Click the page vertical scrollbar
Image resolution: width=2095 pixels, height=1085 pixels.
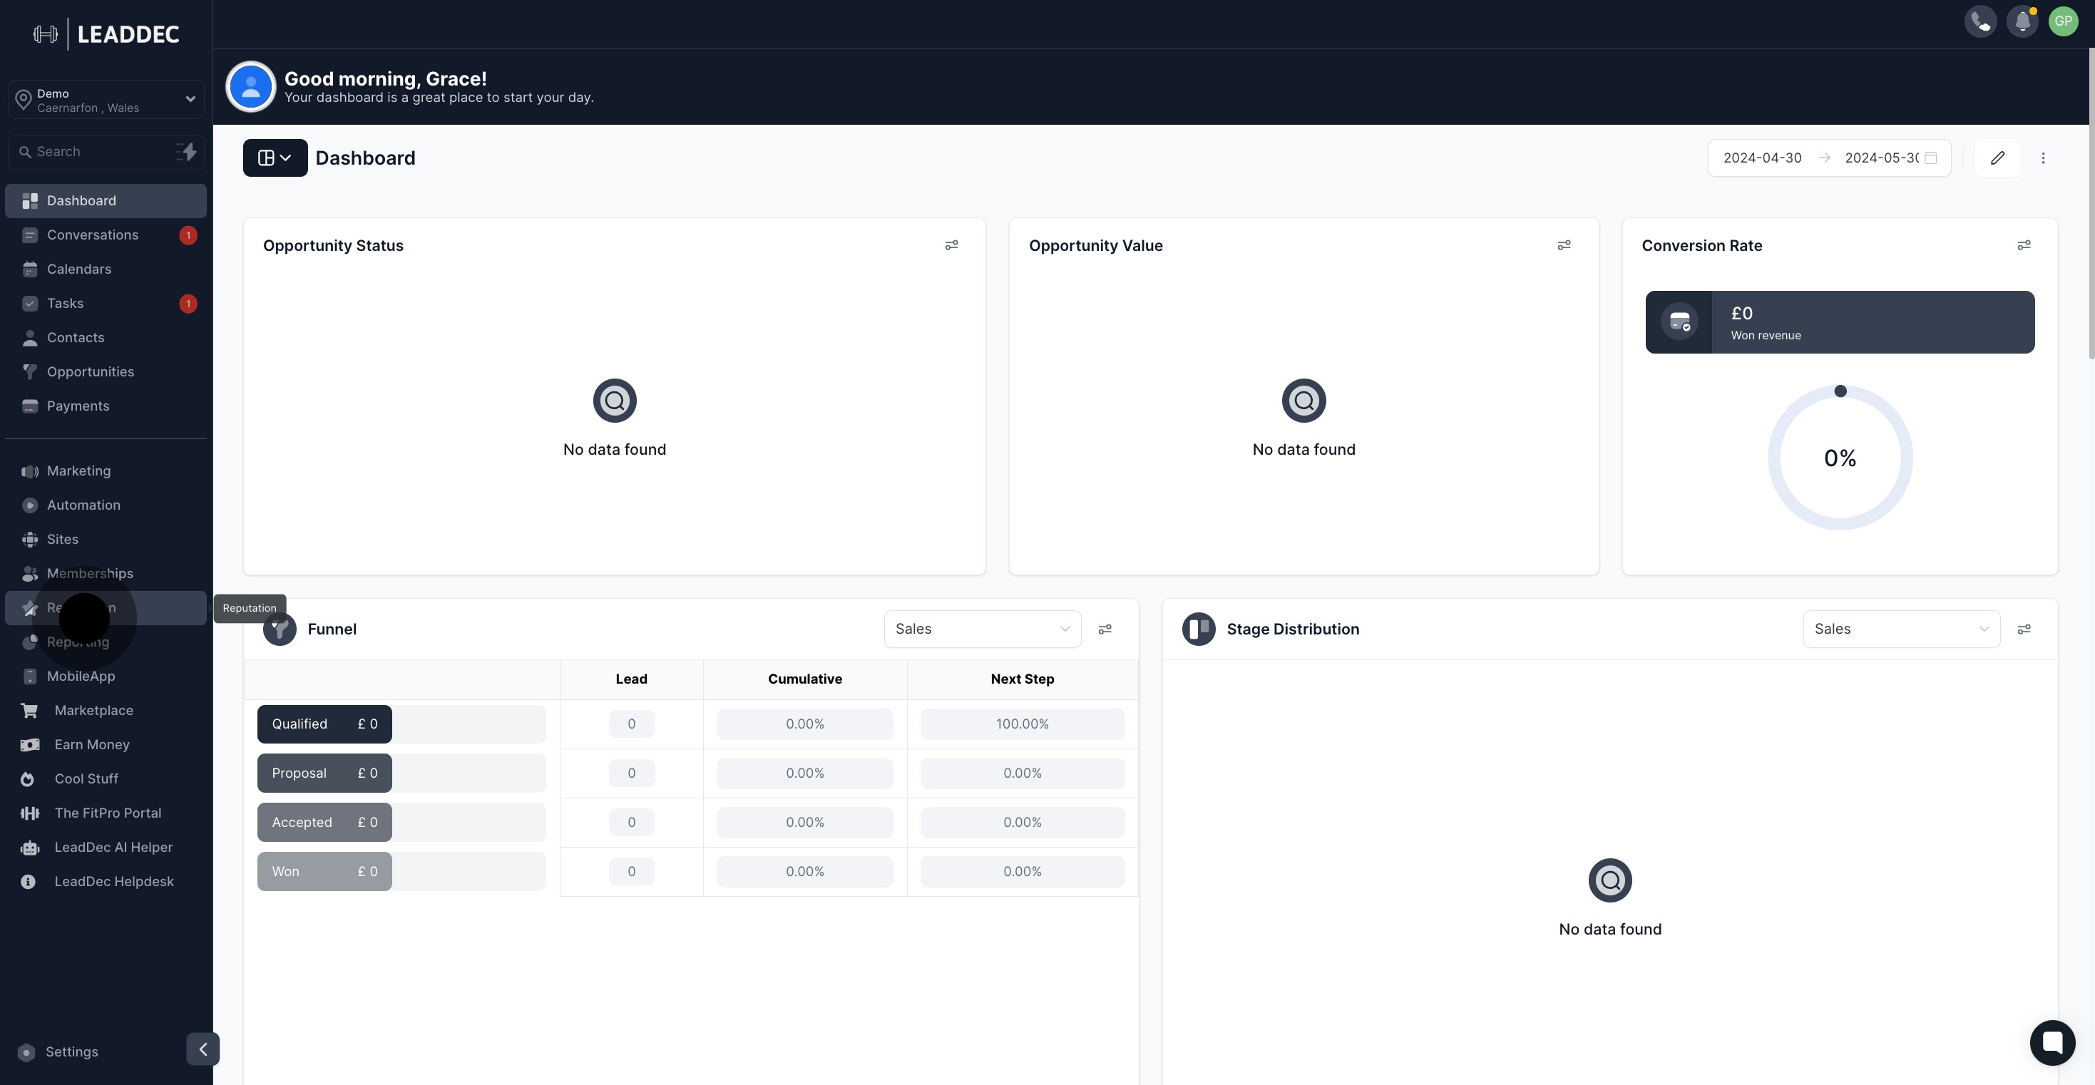[2091, 203]
